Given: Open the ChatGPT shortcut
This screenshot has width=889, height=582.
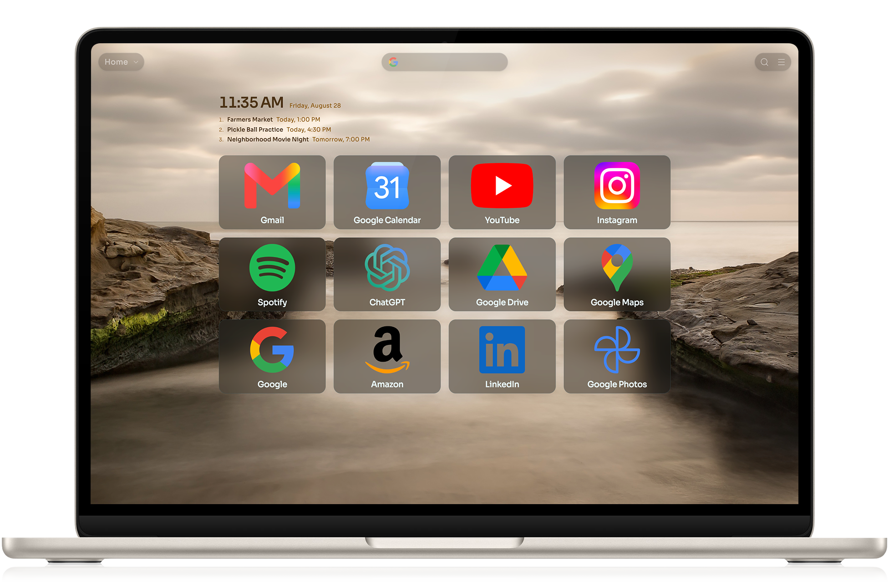Looking at the screenshot, I should pos(387,274).
